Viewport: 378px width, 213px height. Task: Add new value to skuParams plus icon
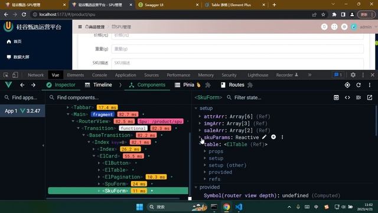pos(273,137)
